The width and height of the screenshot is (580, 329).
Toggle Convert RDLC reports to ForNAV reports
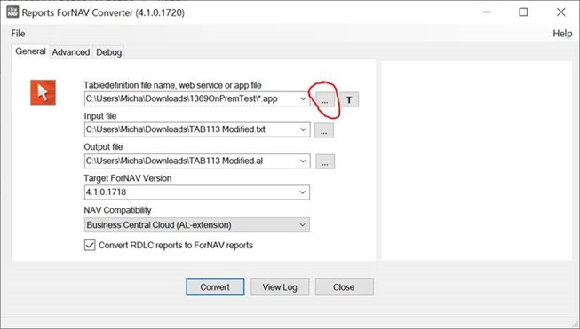[90, 245]
